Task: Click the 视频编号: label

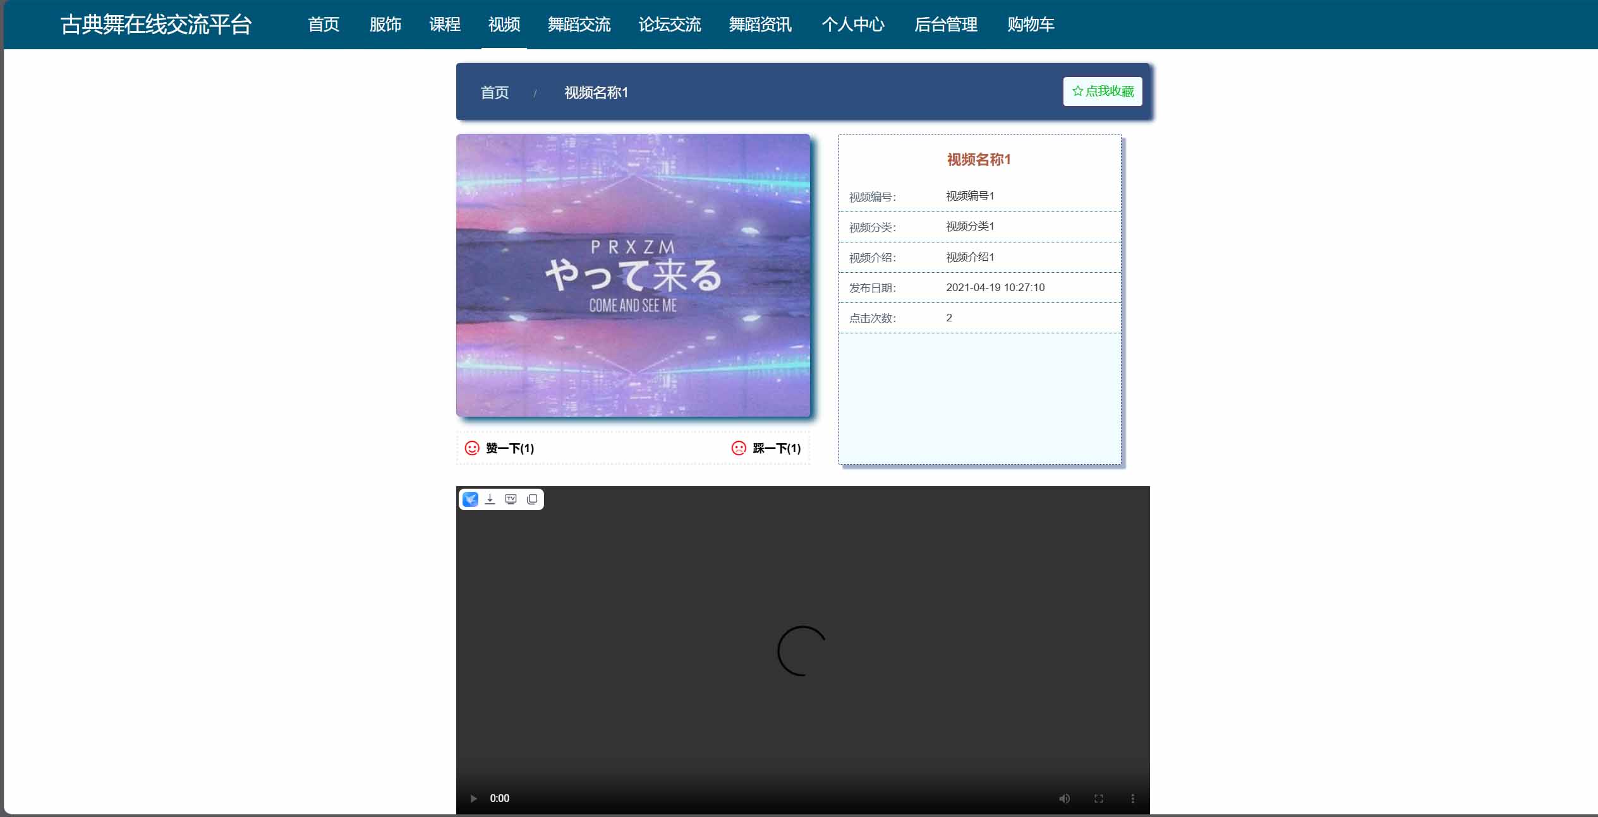Action: (872, 197)
